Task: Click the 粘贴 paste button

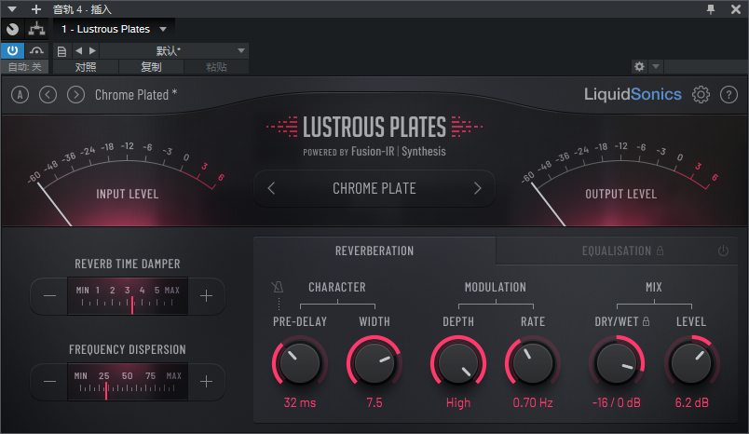Action: 216,67
